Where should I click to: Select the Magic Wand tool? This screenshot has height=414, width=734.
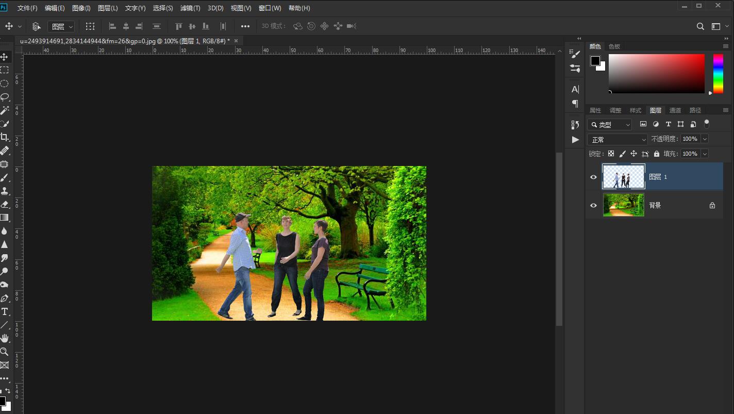coord(5,110)
